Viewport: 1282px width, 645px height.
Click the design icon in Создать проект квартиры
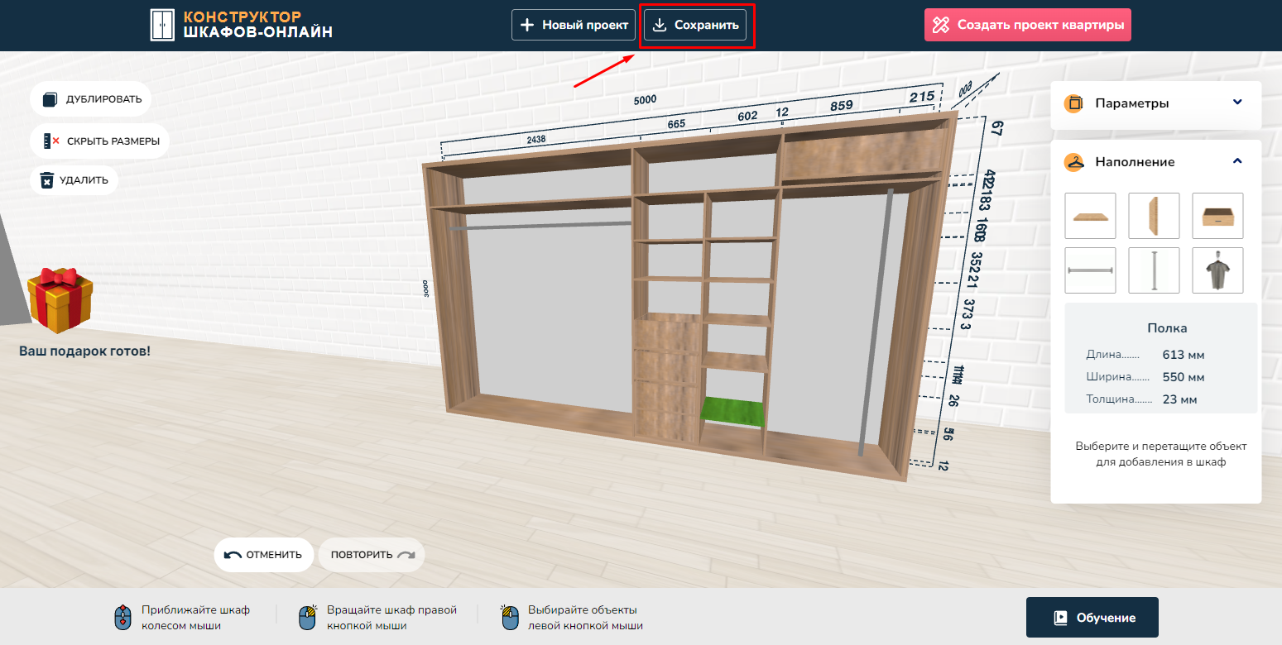click(941, 25)
